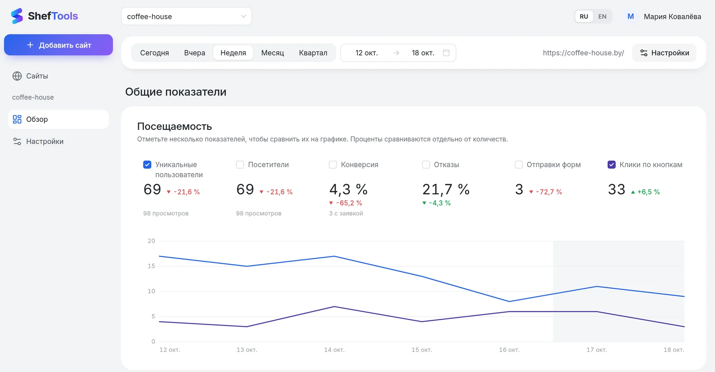This screenshot has width=715, height=372.
Task: Click the calendar icon in date range
Action: pyautogui.click(x=446, y=53)
